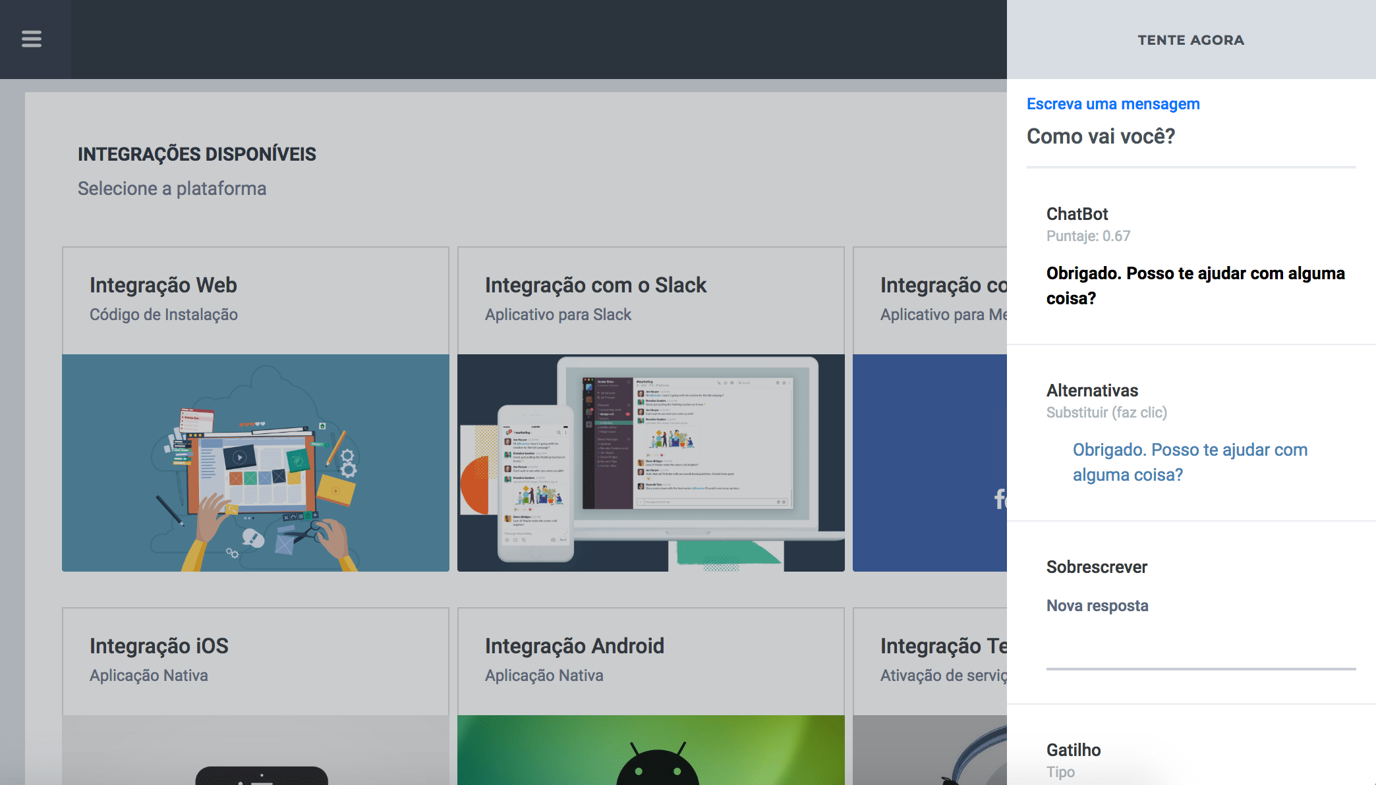Click 'Selecione a plataforma' subtitle
Screen dimensions: 1376x785
click(172, 188)
